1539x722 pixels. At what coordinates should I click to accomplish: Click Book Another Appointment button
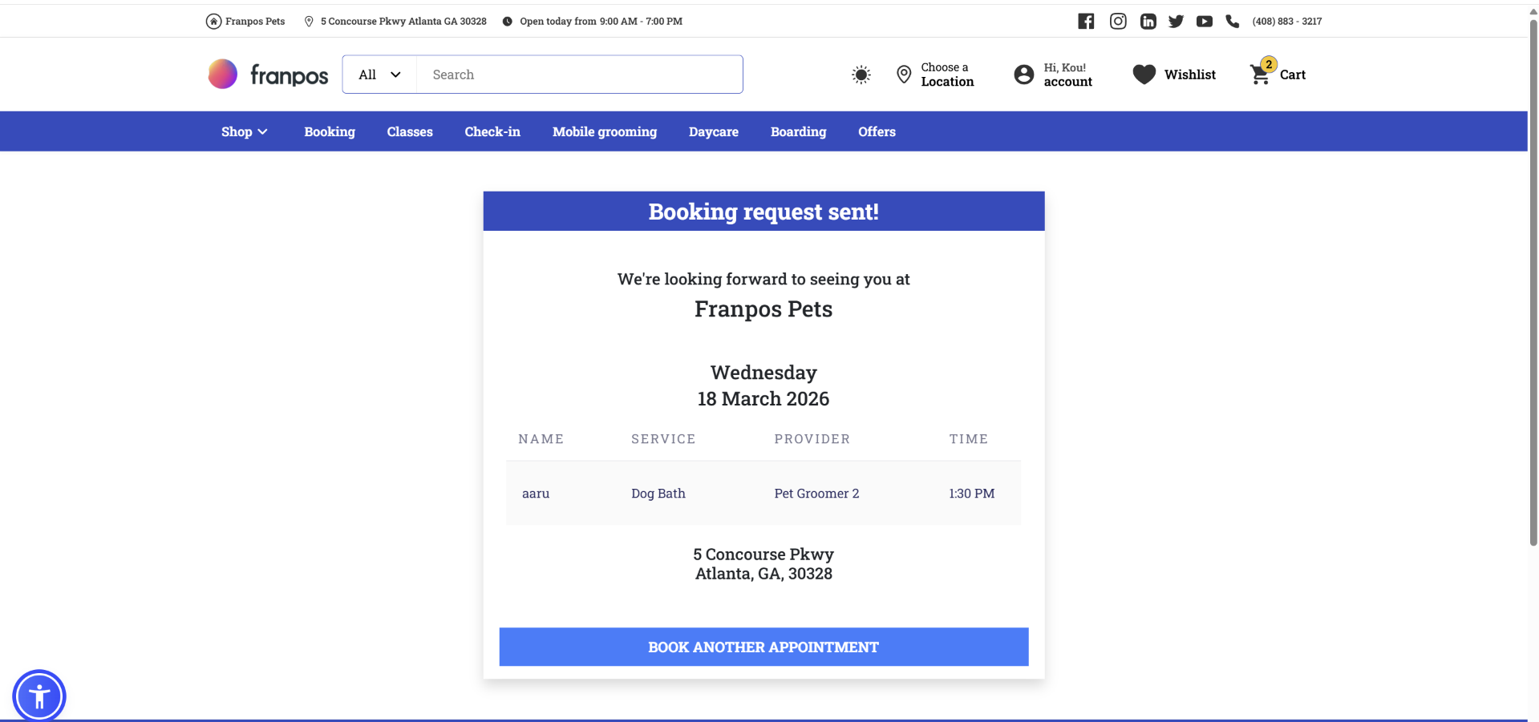coord(763,647)
